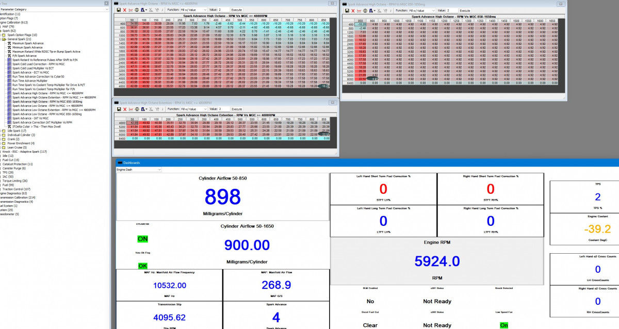
Task: Click the save floppy icon in the Extention >= 4800RPM window
Action: click(119, 109)
